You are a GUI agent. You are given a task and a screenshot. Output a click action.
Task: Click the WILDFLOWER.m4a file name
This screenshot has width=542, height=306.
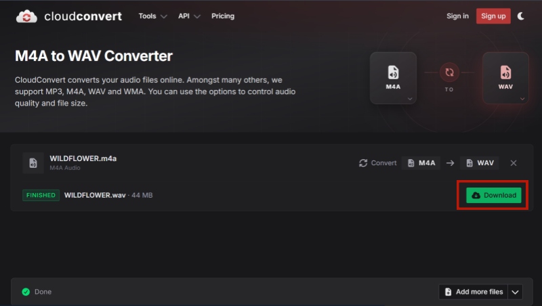coord(83,158)
